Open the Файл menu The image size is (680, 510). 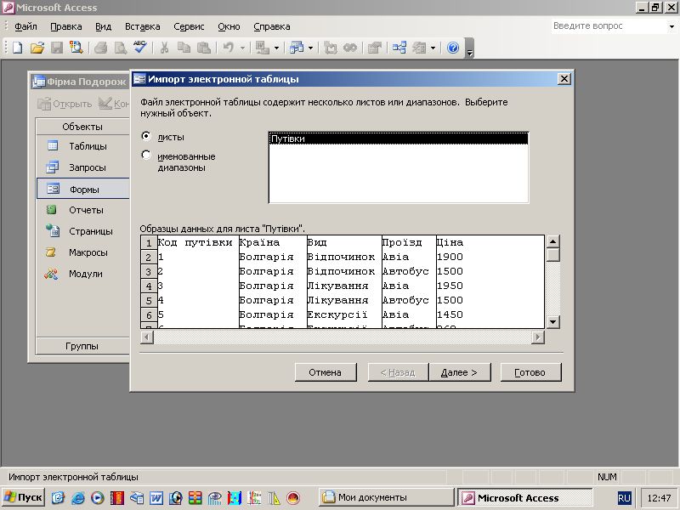(x=25, y=26)
